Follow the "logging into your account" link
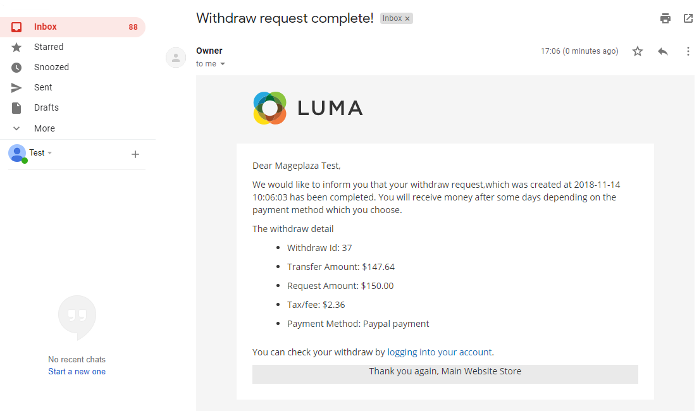Screen dimensions: 699x411 point(439,352)
